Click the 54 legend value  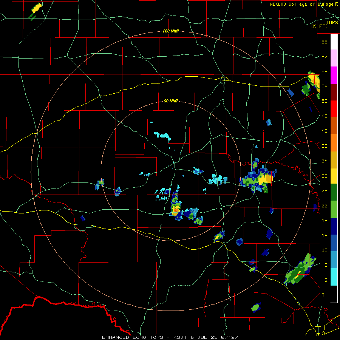click(x=325, y=86)
